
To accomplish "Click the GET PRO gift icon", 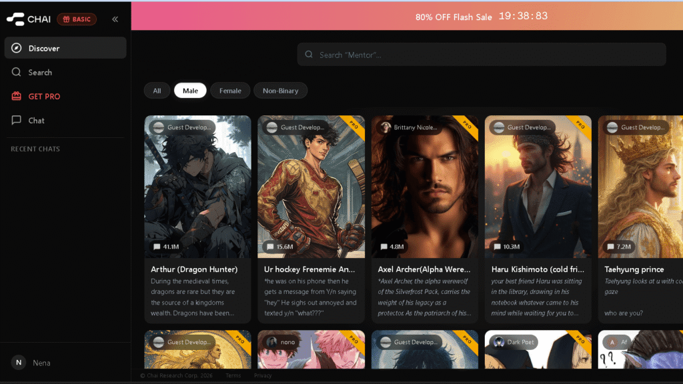I will tap(17, 96).
